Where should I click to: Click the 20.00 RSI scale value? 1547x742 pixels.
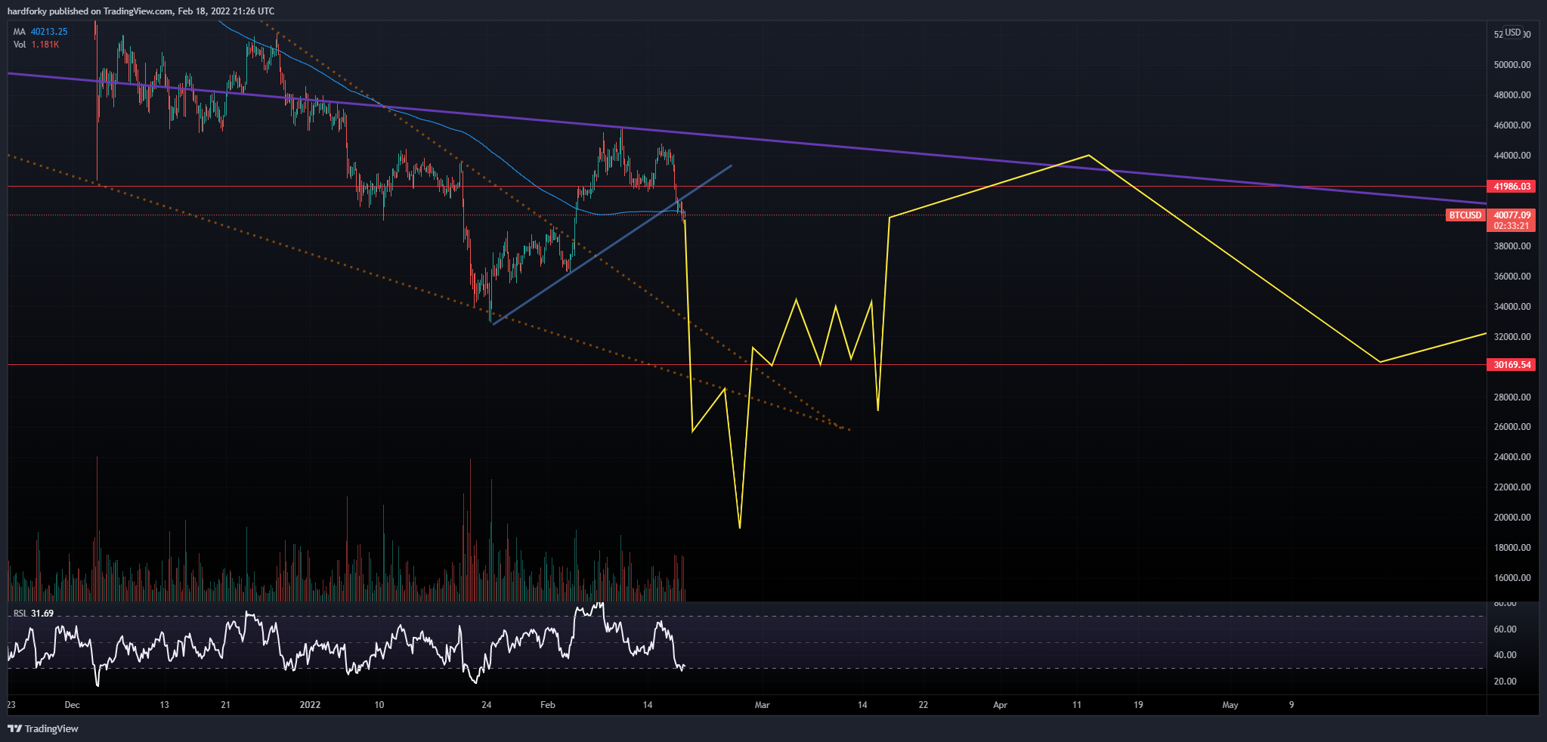[1505, 682]
